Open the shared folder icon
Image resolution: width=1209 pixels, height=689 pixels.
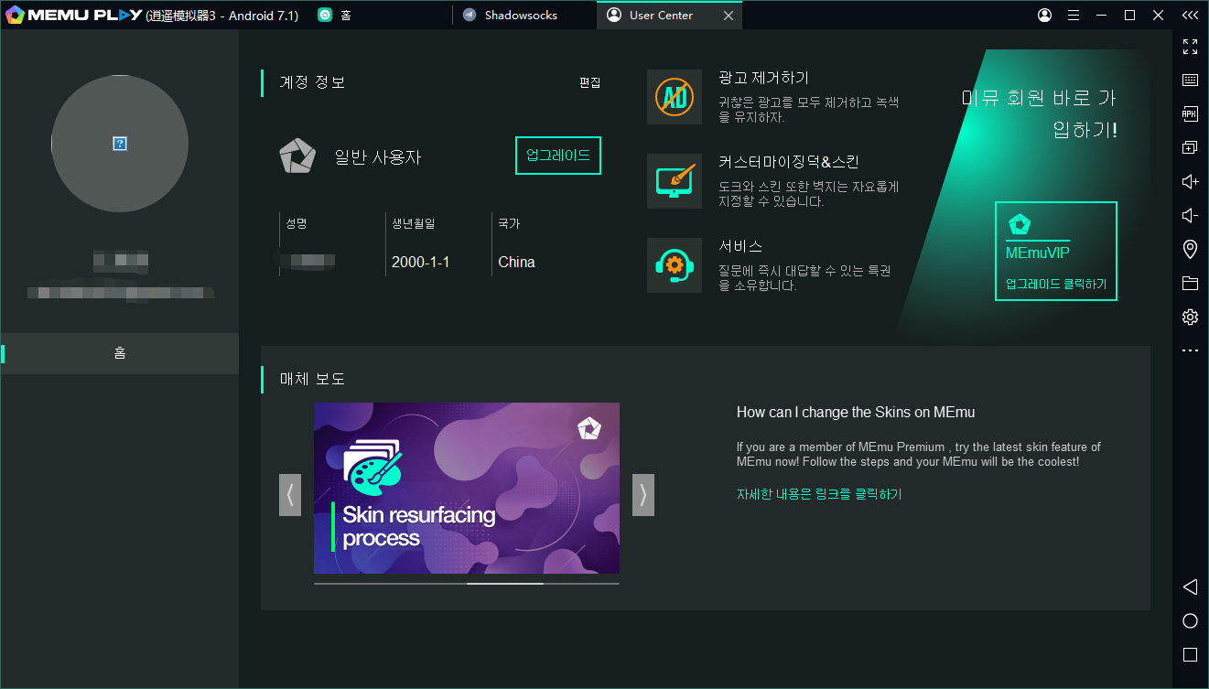pyautogui.click(x=1190, y=283)
